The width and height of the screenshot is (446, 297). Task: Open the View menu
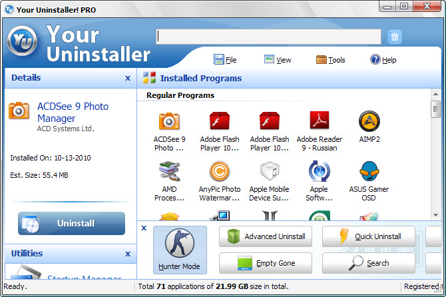pyautogui.click(x=278, y=60)
